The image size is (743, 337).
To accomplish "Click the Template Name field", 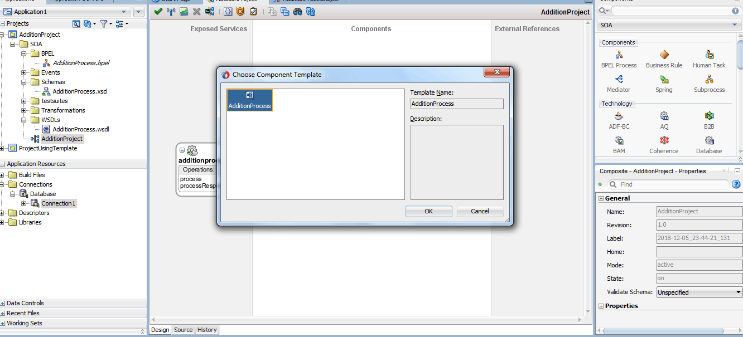I will 457,104.
